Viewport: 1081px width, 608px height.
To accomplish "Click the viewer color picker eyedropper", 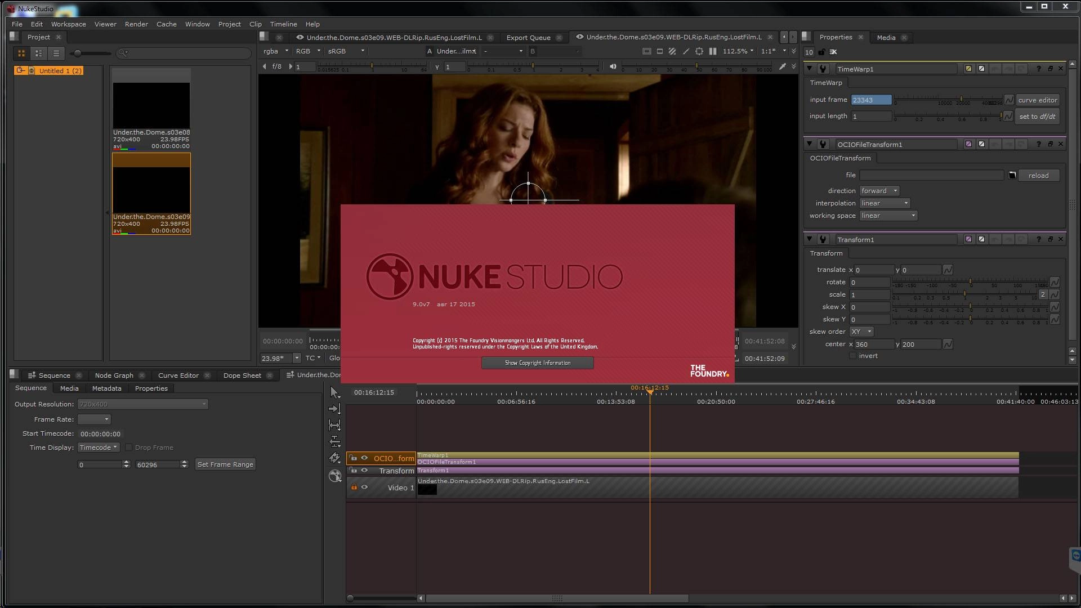I will [782, 66].
